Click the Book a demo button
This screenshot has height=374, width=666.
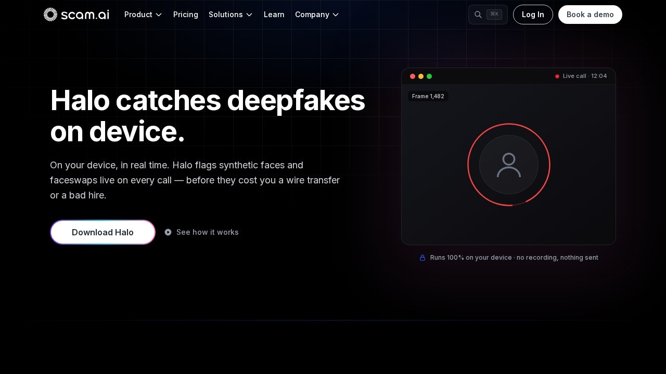tap(590, 15)
